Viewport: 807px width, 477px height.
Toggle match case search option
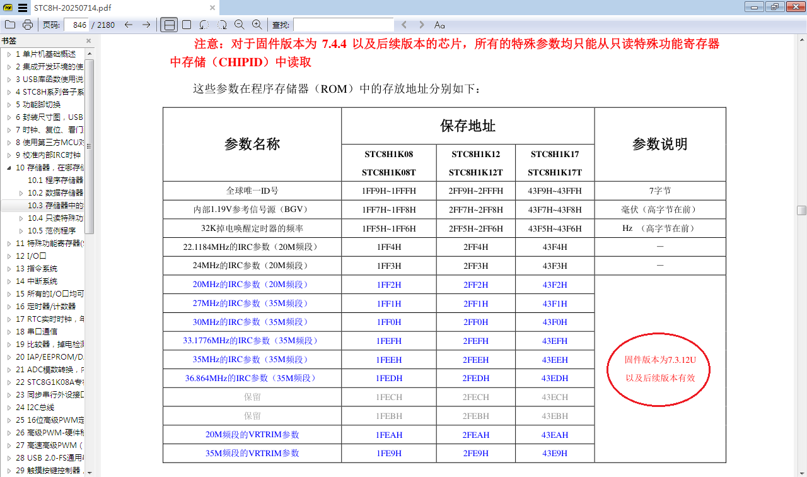pos(439,25)
